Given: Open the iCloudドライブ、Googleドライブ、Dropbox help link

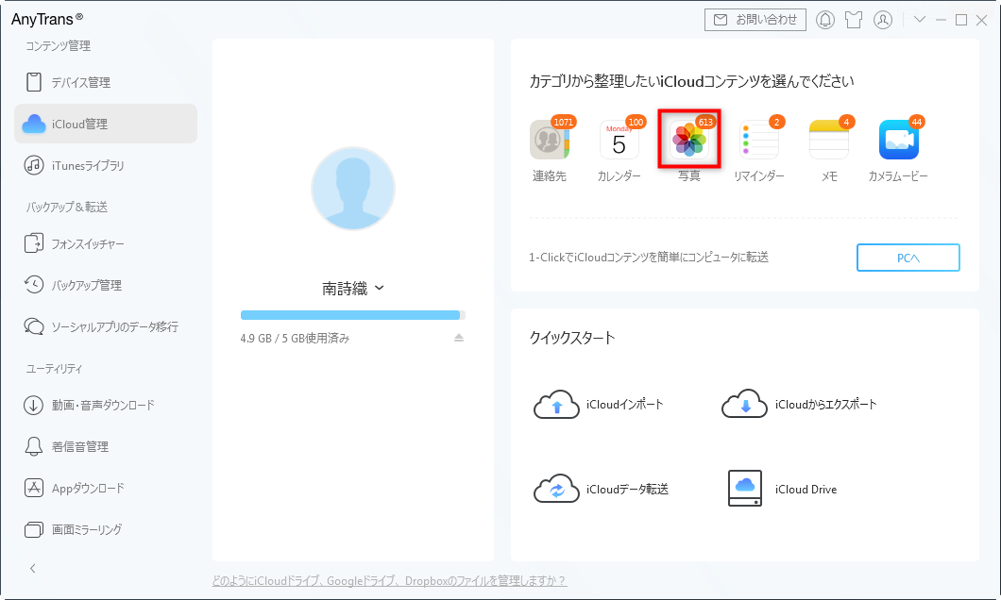Looking at the screenshot, I should [x=389, y=580].
